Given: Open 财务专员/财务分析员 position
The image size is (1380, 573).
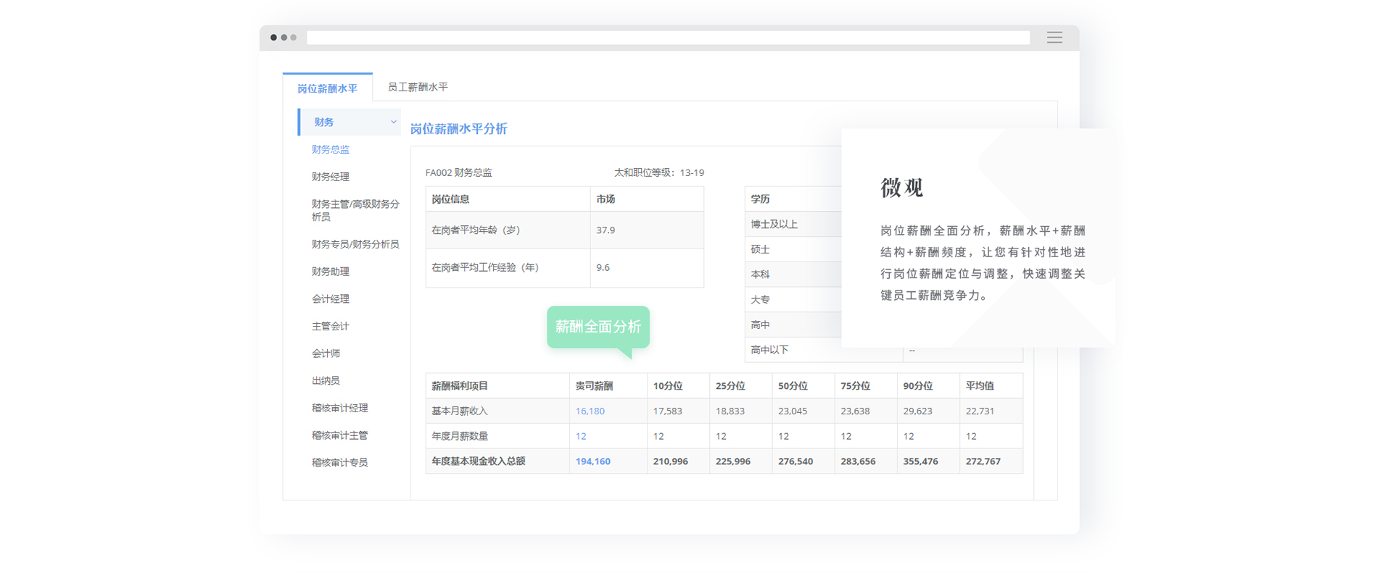Looking at the screenshot, I should [x=355, y=244].
